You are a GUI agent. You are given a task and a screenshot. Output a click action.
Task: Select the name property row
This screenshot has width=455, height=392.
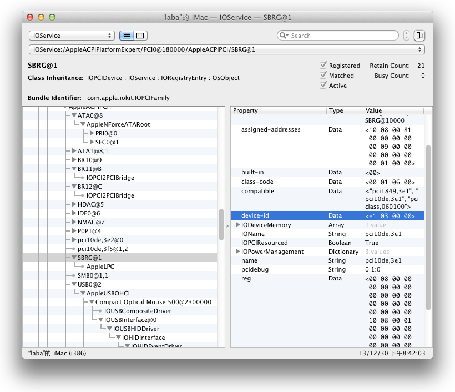pyautogui.click(x=327, y=260)
